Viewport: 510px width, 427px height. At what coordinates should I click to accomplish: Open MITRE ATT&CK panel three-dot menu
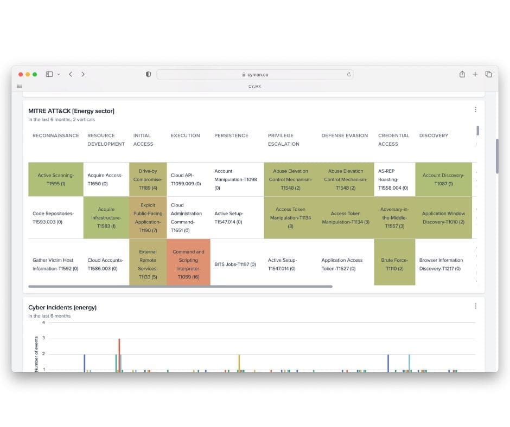pos(475,109)
